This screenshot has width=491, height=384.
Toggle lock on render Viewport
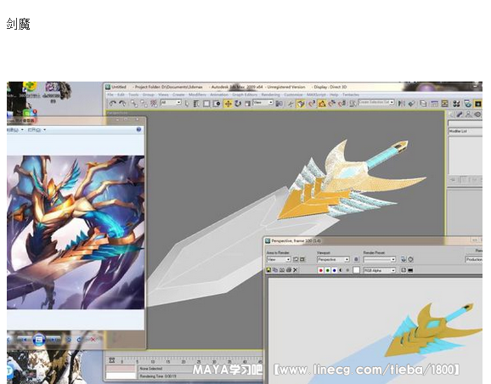[356, 259]
